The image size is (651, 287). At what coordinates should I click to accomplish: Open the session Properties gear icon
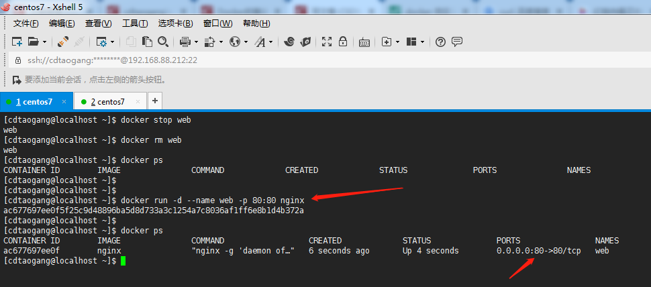coord(101,42)
